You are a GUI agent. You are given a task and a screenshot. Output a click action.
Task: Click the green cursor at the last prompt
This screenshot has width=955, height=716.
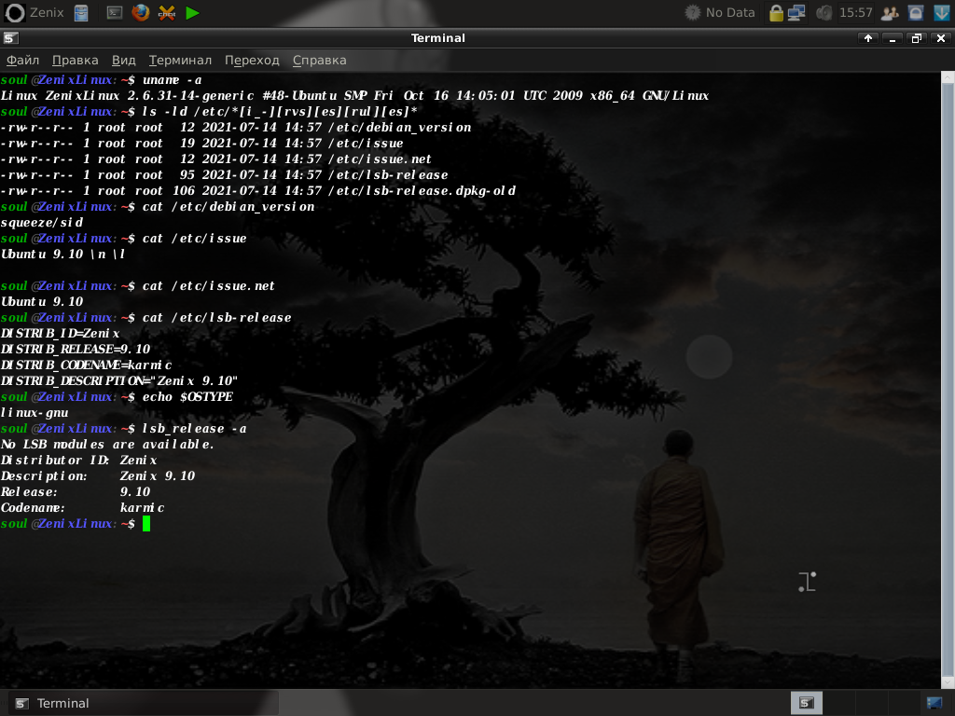click(146, 524)
